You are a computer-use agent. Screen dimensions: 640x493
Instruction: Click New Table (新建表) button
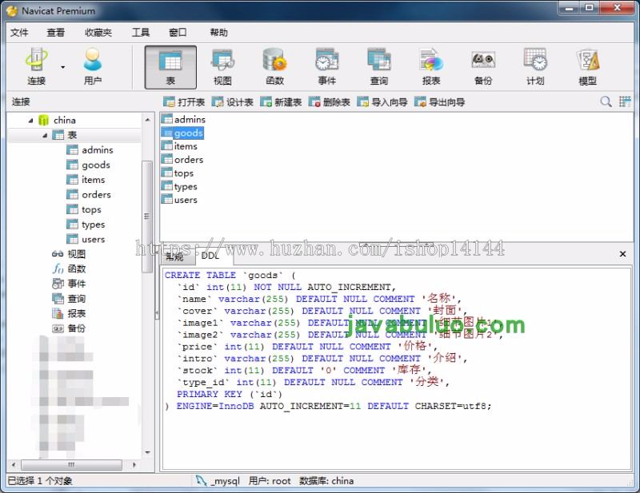click(x=281, y=102)
